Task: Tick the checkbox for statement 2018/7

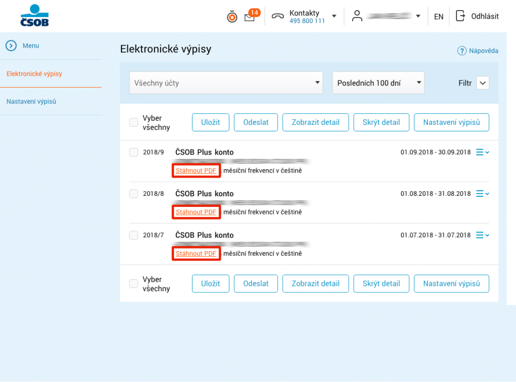Action: click(x=134, y=235)
